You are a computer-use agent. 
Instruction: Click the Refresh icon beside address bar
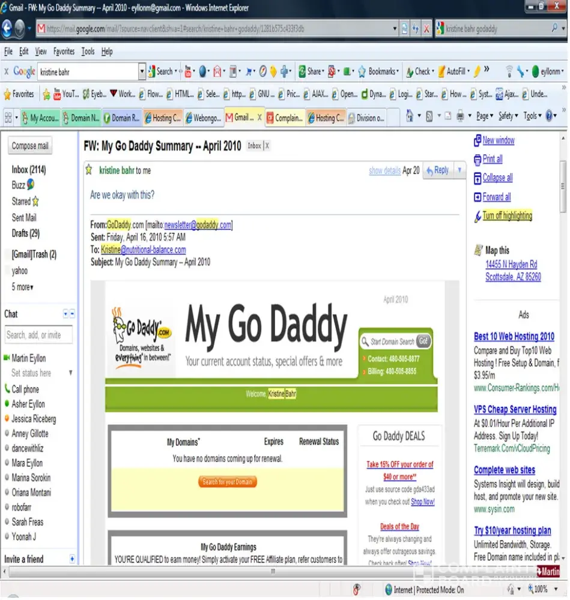[416, 29]
